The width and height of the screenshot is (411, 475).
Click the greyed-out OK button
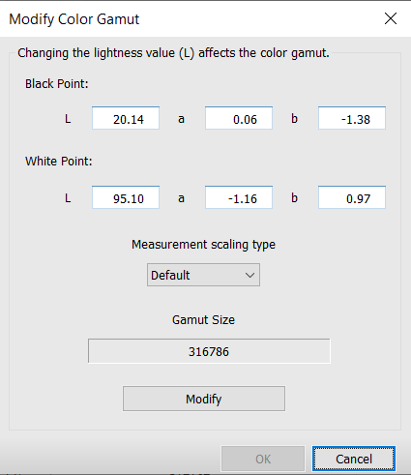click(x=263, y=459)
